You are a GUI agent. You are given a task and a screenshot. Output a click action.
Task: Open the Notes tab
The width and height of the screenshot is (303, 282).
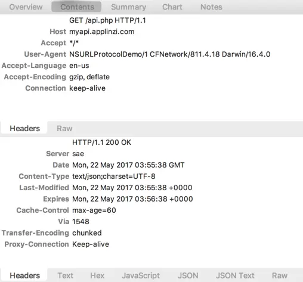211,7
